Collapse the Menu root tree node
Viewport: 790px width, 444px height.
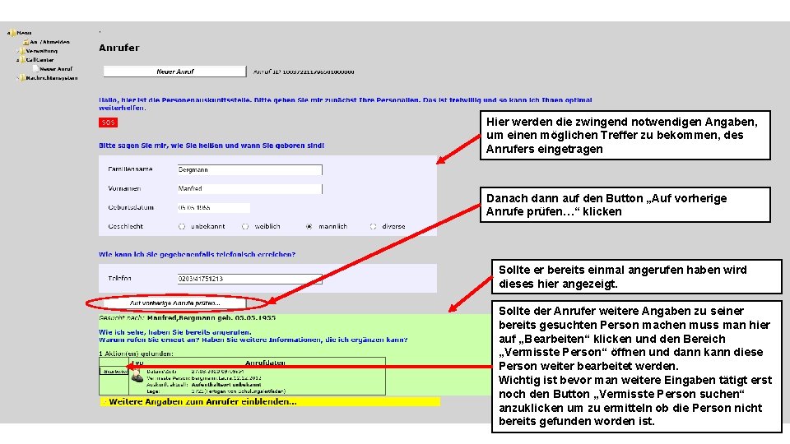point(8,33)
